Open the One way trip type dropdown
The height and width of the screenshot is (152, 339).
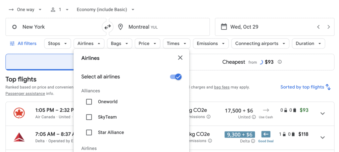(25, 10)
